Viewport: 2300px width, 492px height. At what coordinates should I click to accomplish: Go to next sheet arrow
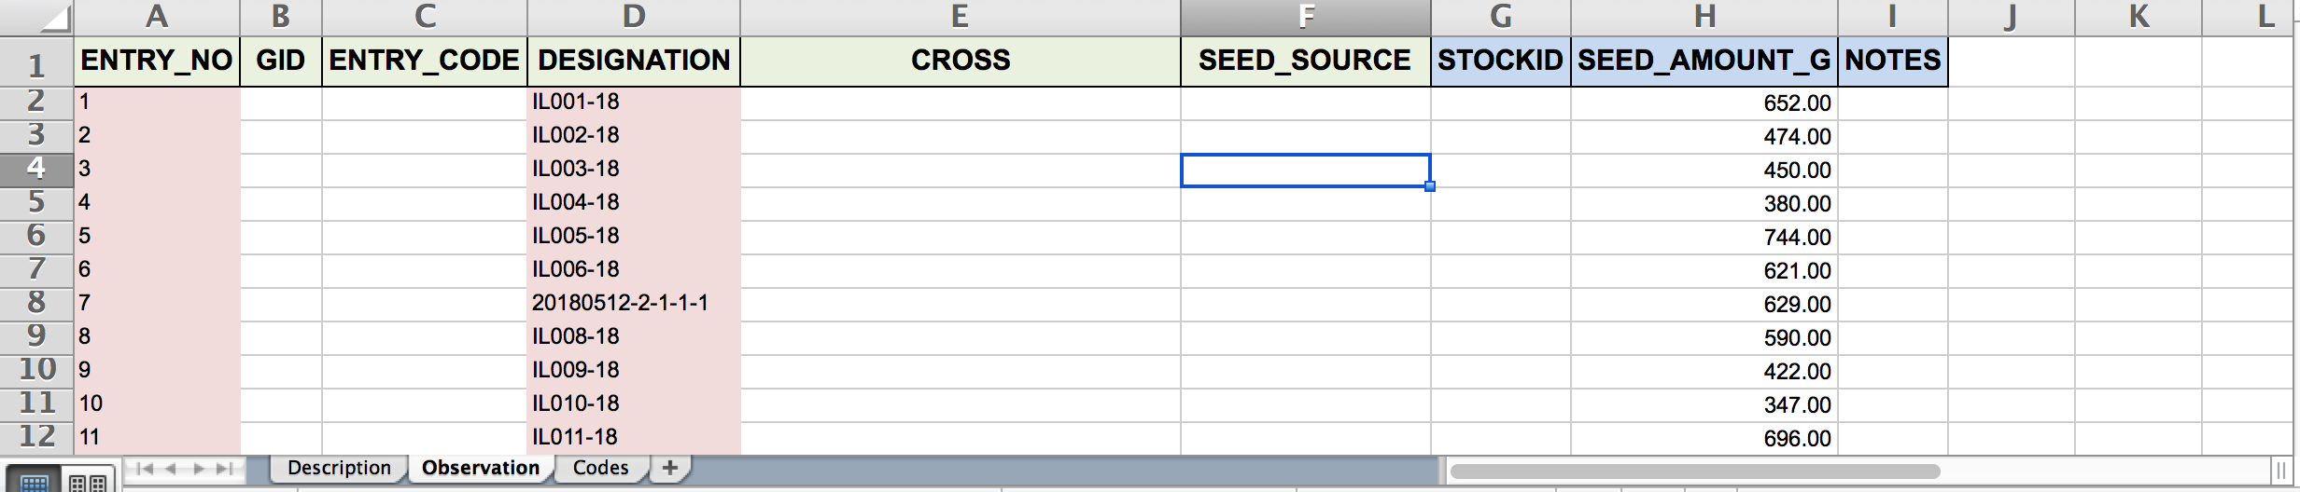click(198, 469)
